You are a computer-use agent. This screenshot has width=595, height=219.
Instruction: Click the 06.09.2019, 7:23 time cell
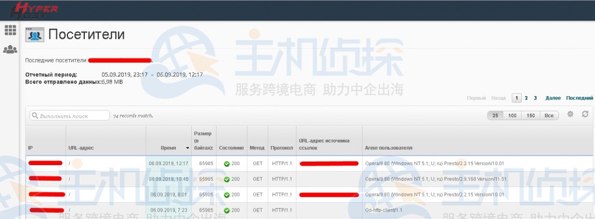click(169, 210)
